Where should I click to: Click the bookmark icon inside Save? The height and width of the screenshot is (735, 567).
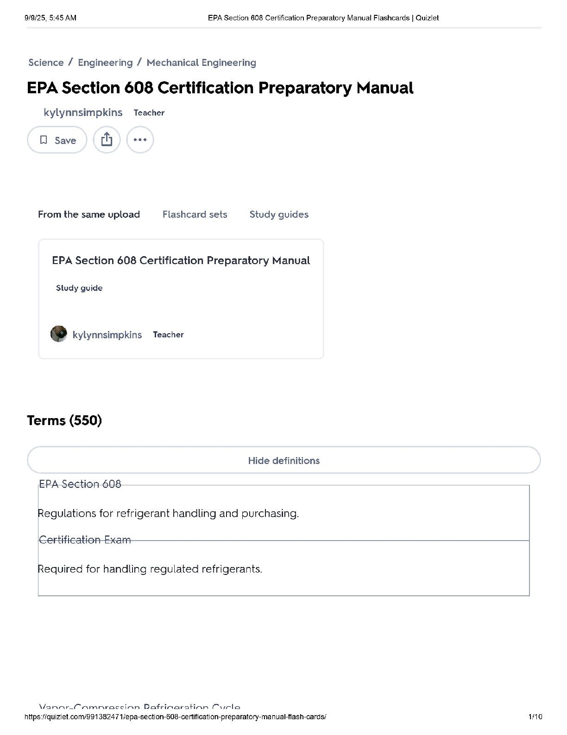44,140
